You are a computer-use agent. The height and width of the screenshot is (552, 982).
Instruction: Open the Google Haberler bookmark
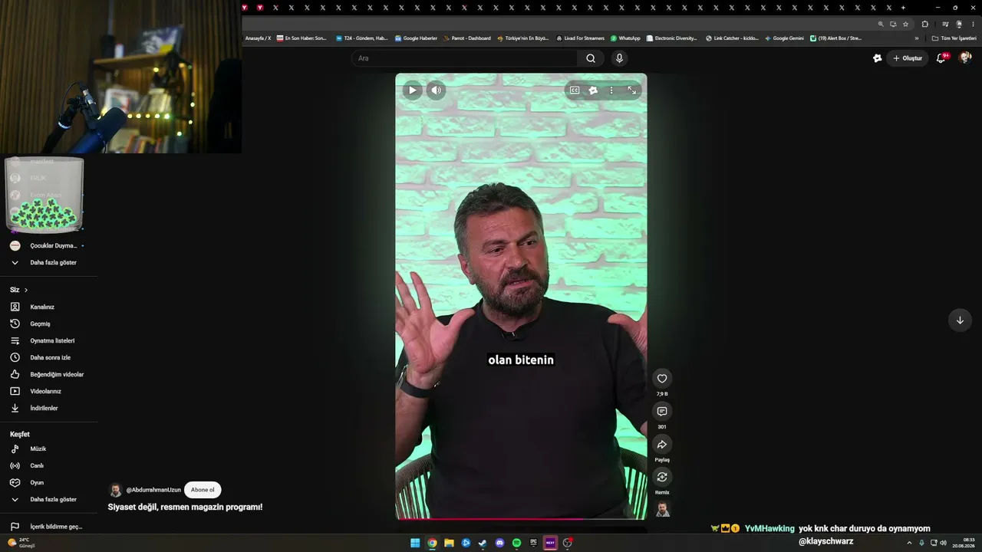(416, 38)
